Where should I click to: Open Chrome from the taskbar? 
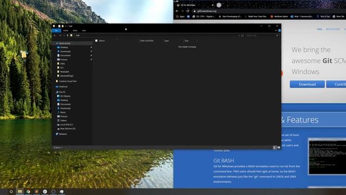[x=28, y=192]
